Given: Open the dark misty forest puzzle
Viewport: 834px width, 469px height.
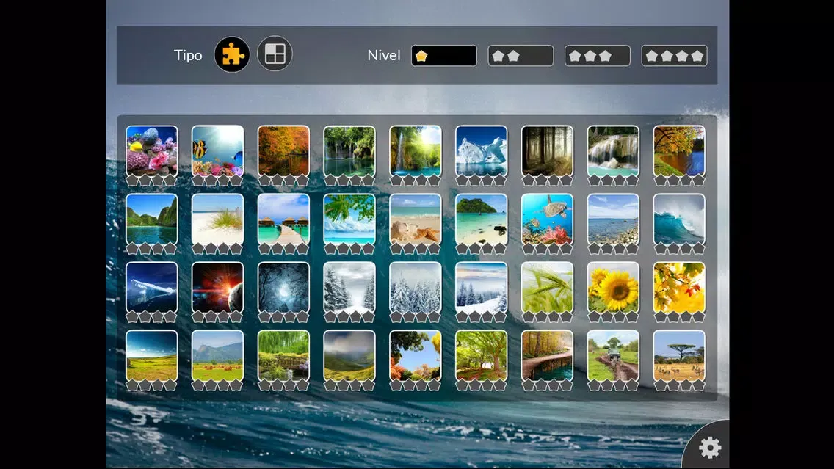Looking at the screenshot, I should [x=548, y=151].
